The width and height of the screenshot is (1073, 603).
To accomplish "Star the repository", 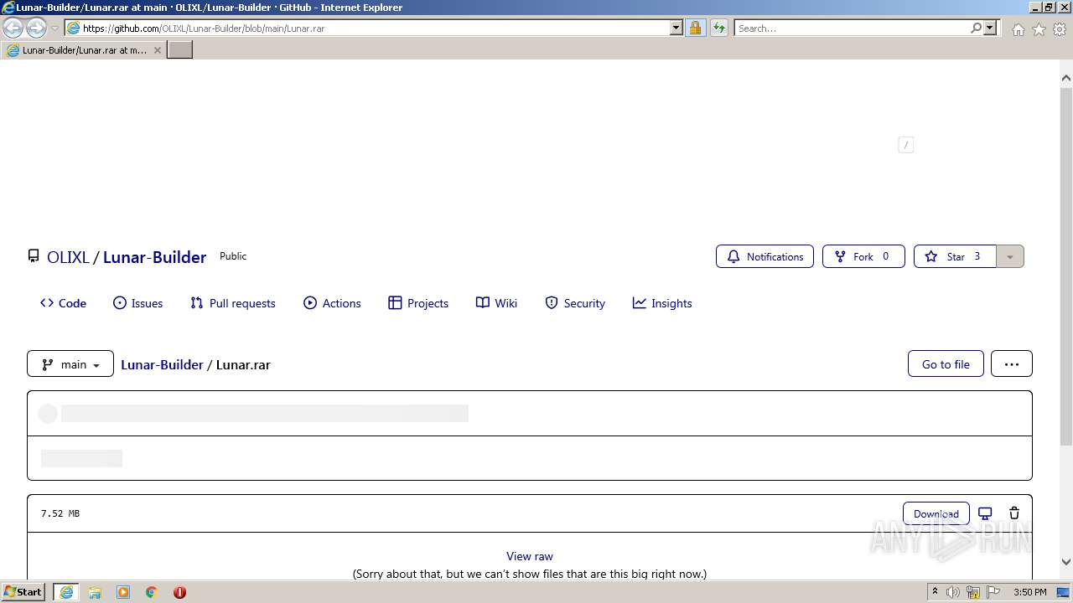I will point(955,256).
